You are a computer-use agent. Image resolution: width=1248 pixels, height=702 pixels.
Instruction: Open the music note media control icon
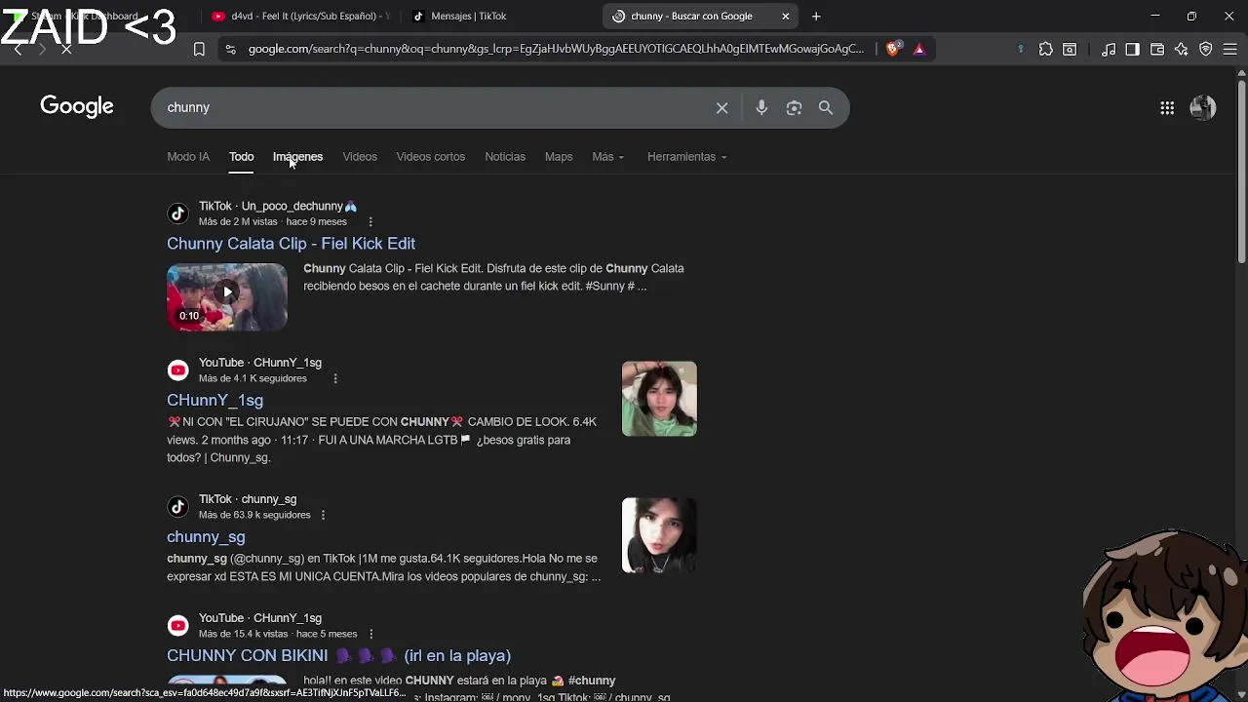tap(1109, 49)
